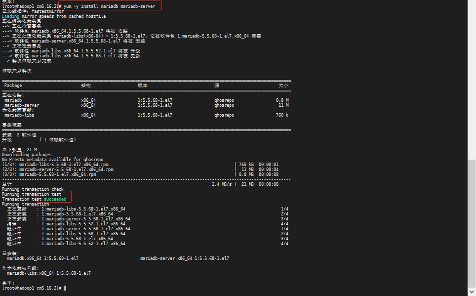
Task: Click the 'Package' column header
Action: tap(13, 85)
